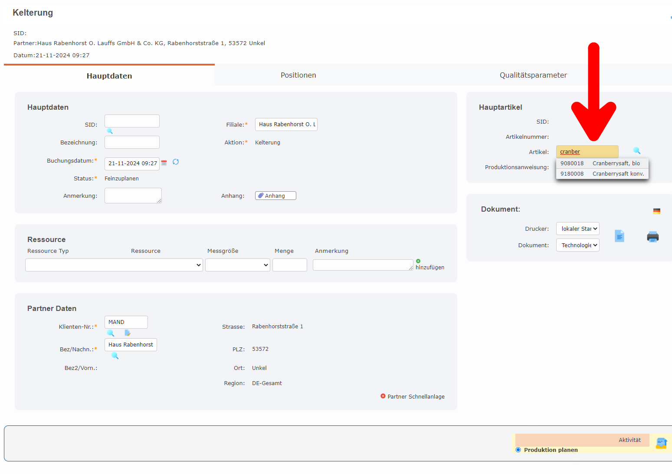
Task: Switch to the Positionen tab
Action: [298, 75]
